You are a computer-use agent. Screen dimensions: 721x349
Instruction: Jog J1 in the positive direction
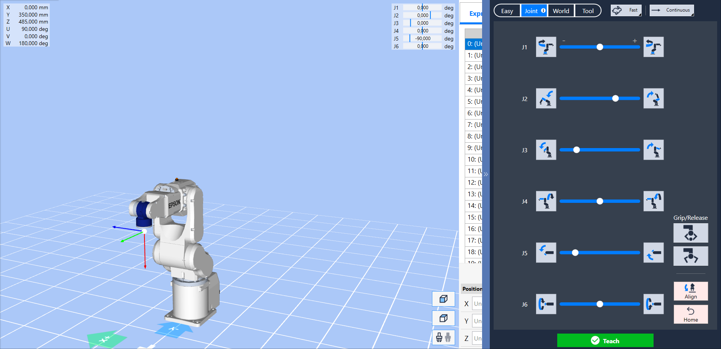pyautogui.click(x=654, y=47)
